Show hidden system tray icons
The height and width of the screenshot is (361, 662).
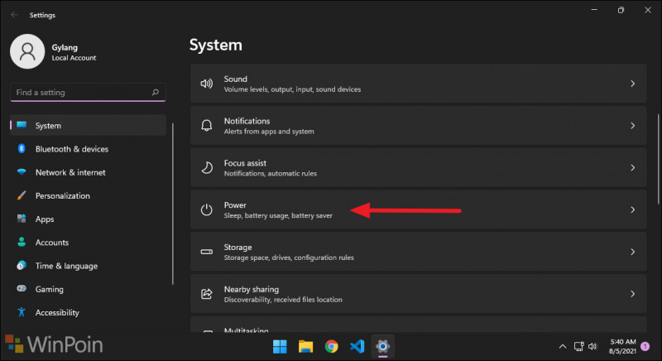(x=562, y=346)
